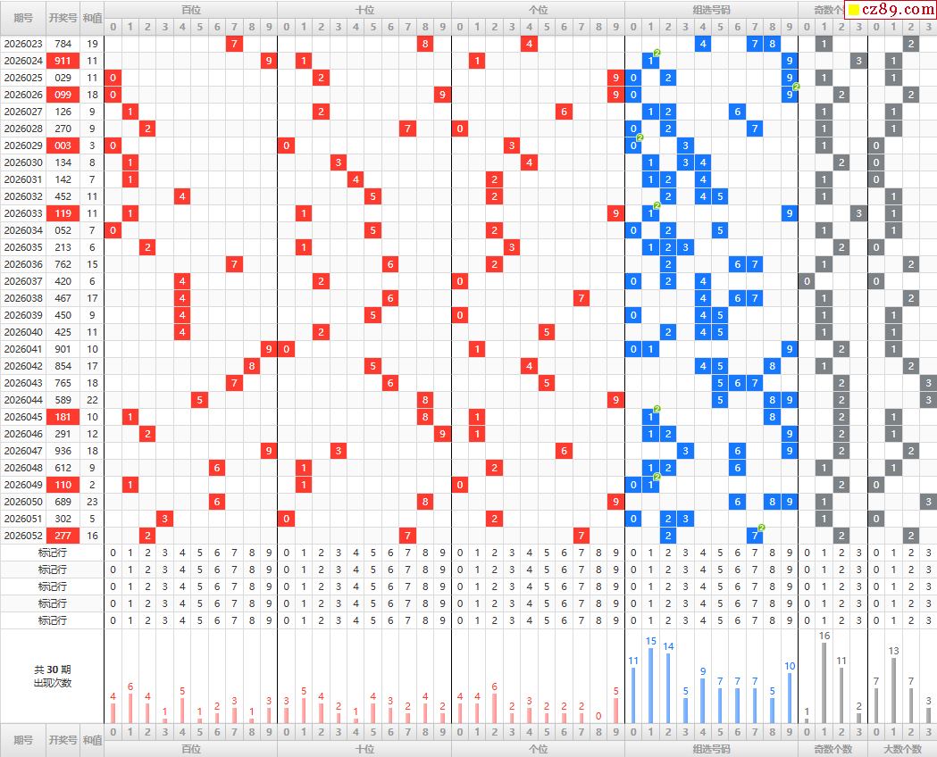Click gray 3 badge in row 2026024 奇数个数
937x757 pixels.
point(858,61)
